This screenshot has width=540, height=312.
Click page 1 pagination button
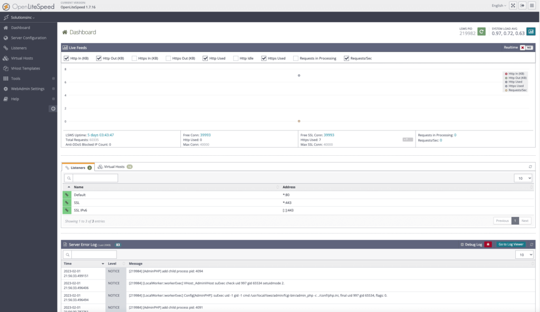tap(515, 220)
